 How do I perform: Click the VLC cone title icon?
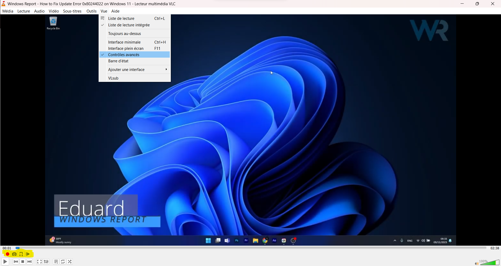(3, 4)
